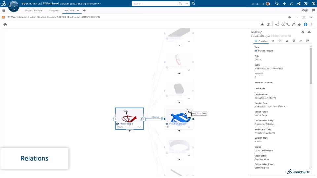
Task: Open the search options dropdown arrow
Action: (x=186, y=4)
